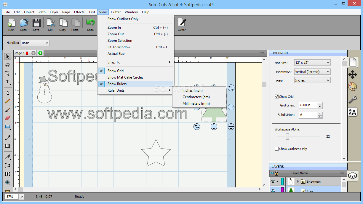Image resolution: width=363 pixels, height=204 pixels.
Task: Open the zoom percentage dropdown arrow
Action: [x=22, y=197]
